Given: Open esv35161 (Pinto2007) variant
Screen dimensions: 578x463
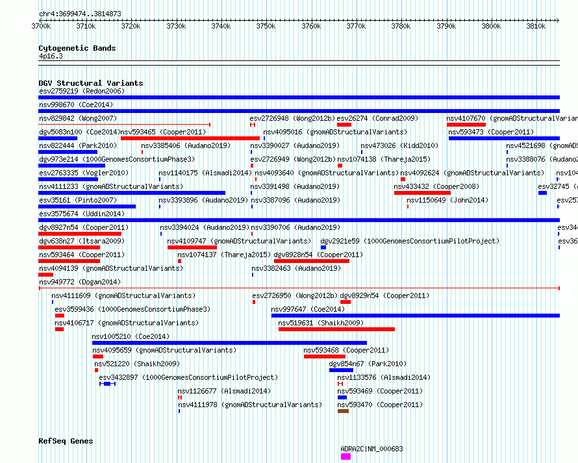Looking at the screenshot, I should (78, 200).
